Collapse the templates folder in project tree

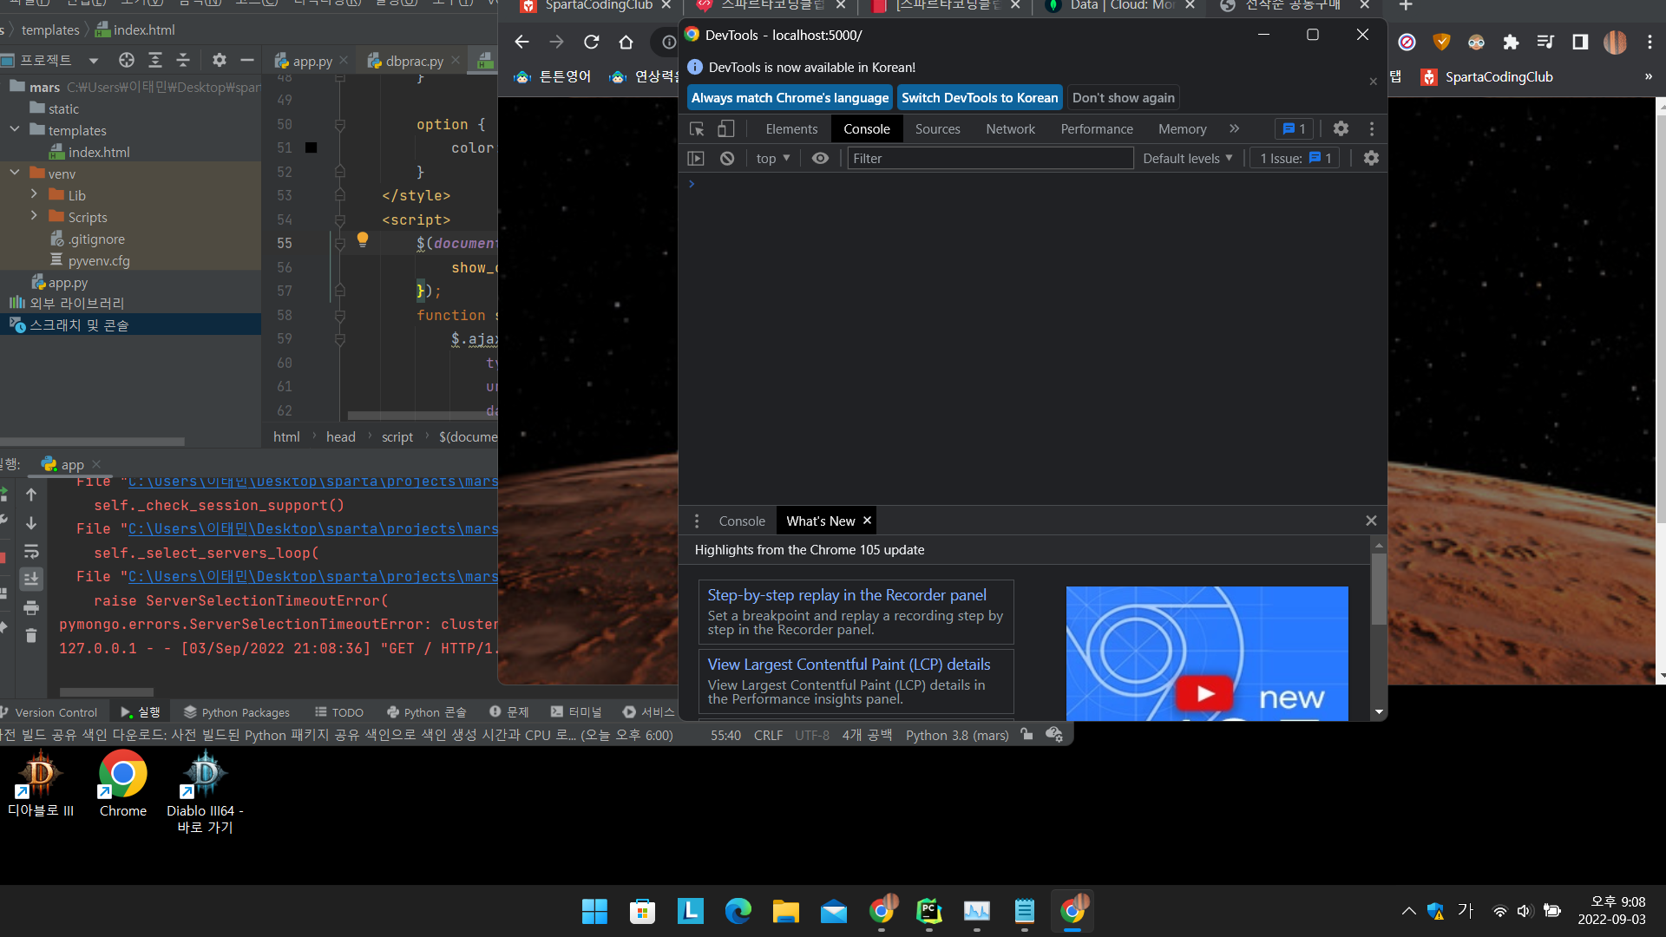(x=15, y=130)
